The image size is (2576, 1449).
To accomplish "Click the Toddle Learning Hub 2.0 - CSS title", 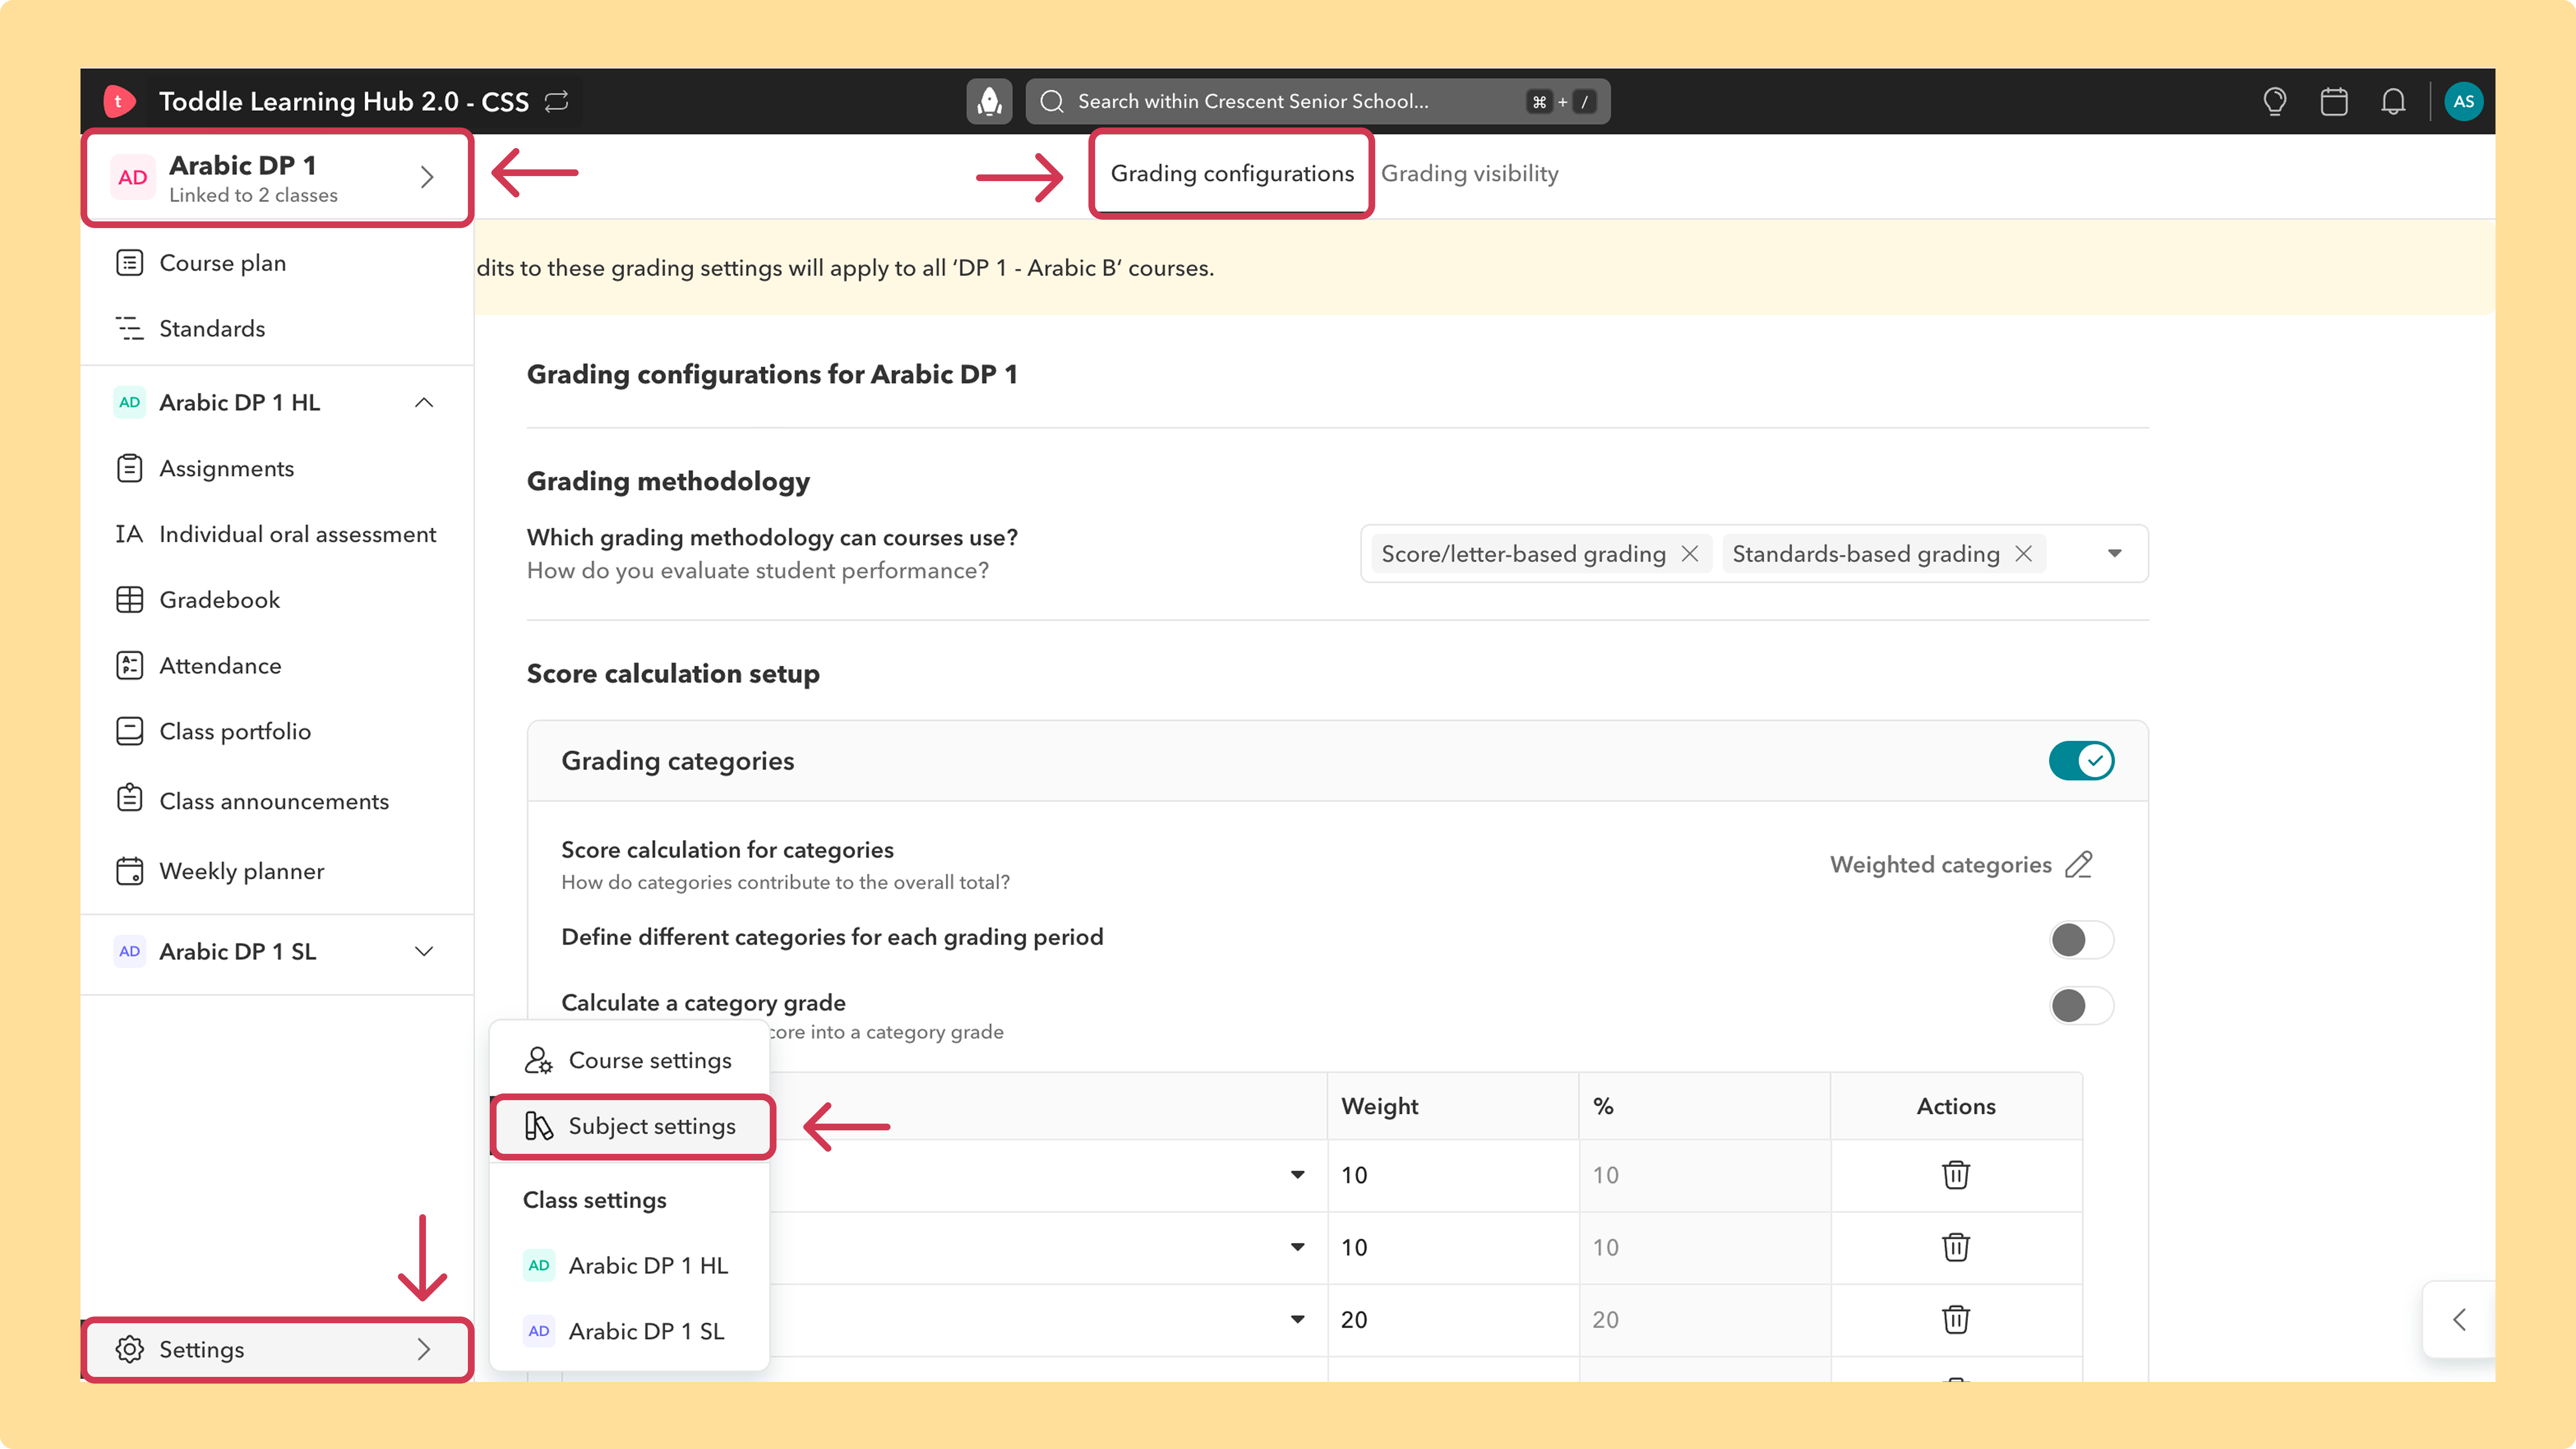I will [x=343, y=101].
